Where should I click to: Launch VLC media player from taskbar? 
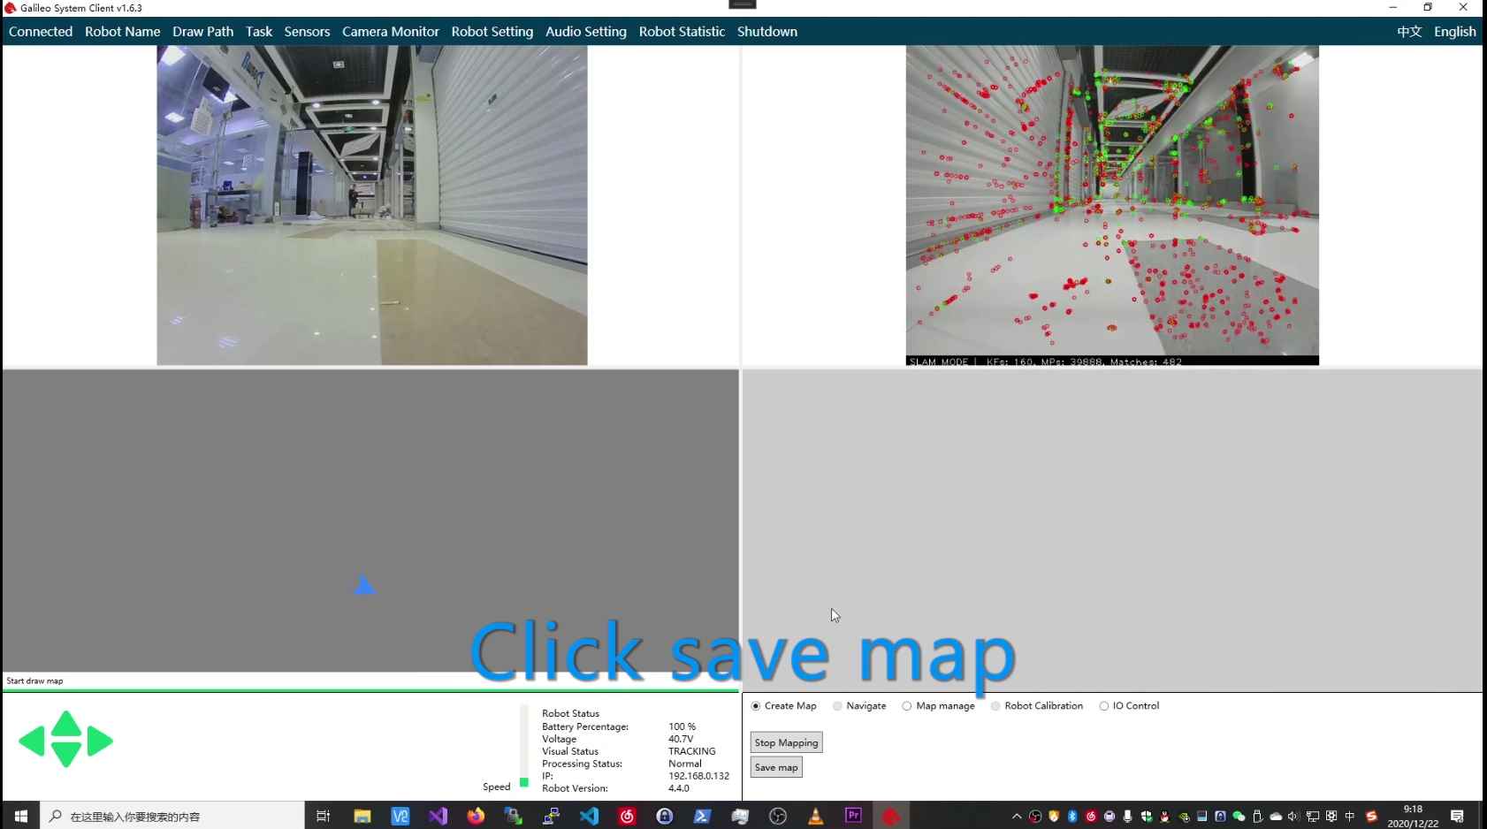coord(815,816)
